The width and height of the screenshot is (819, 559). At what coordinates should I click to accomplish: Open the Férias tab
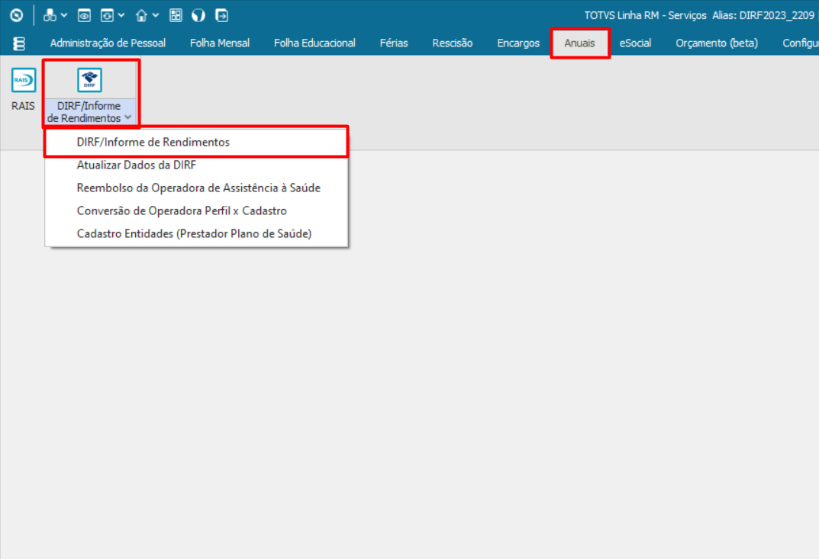coord(394,43)
